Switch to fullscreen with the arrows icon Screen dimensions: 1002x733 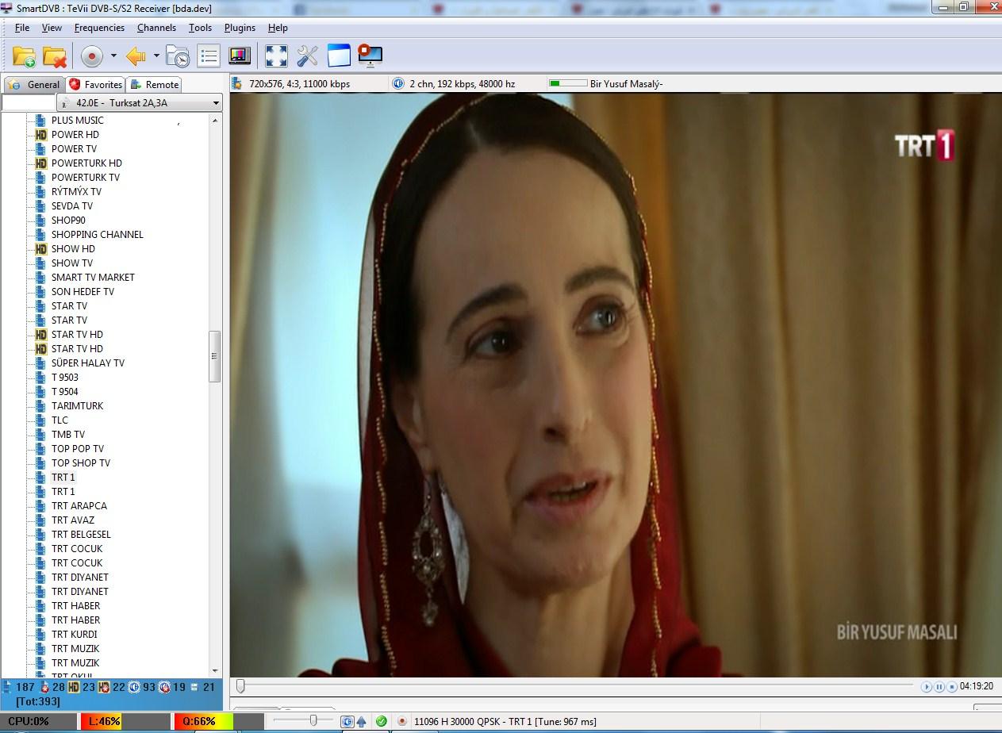(276, 56)
